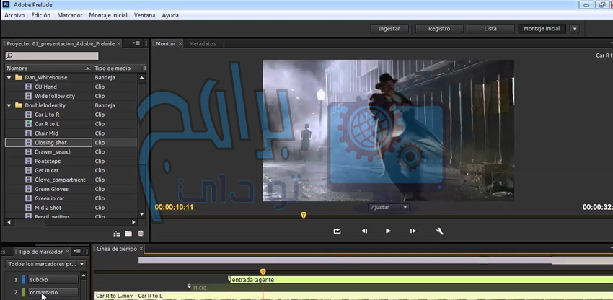Click the project search field
The image size is (613, 300).
coord(52,56)
